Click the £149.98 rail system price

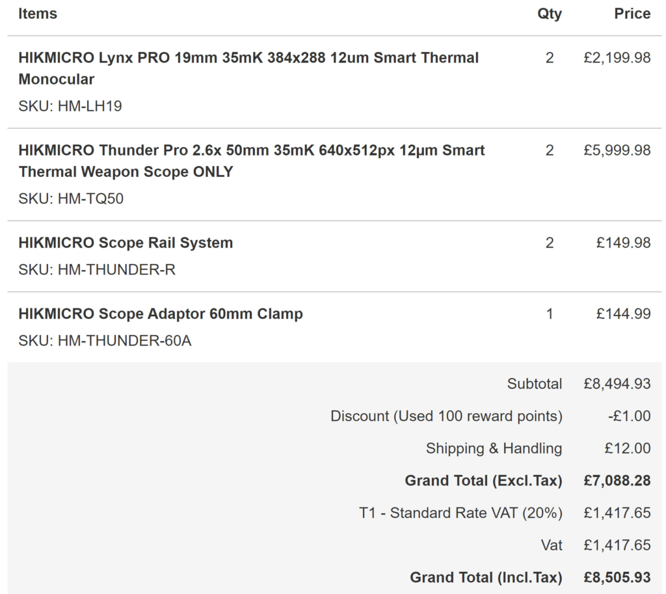pyautogui.click(x=623, y=243)
